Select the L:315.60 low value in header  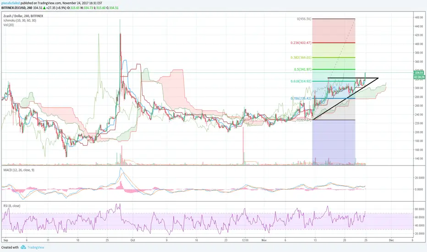(100, 8)
